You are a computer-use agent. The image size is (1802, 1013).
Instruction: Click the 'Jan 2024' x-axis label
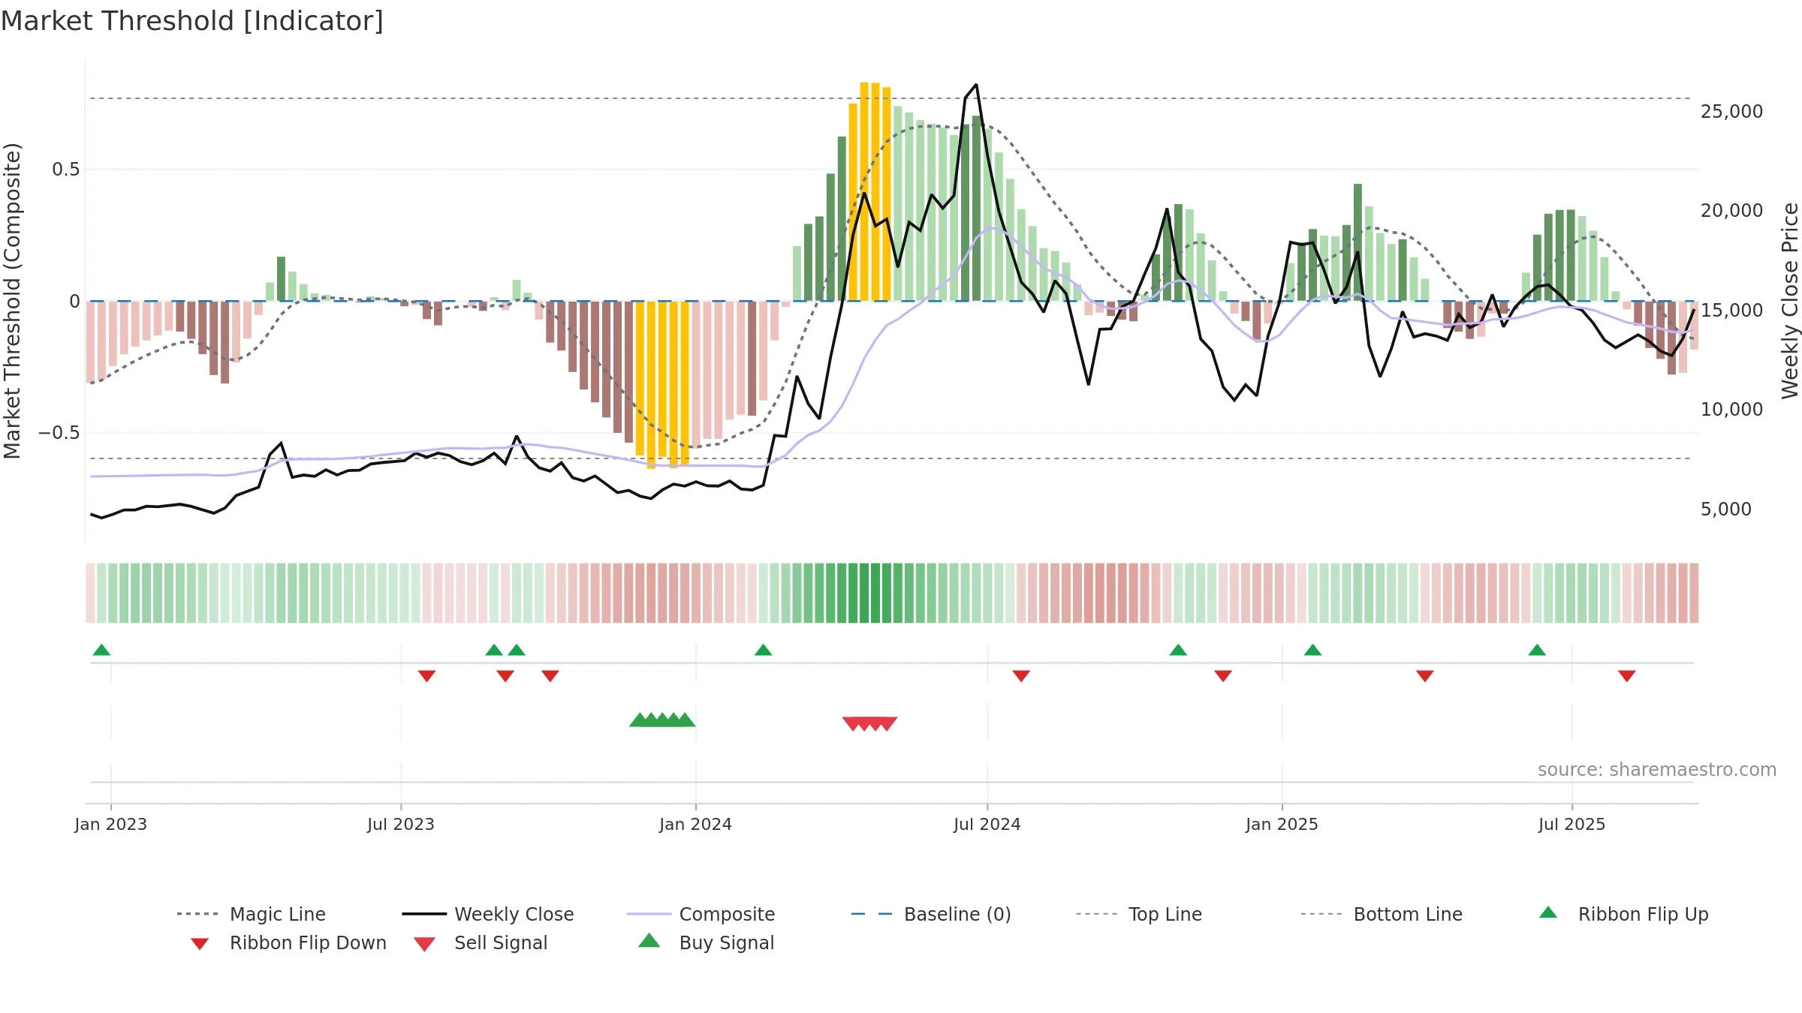(x=696, y=824)
